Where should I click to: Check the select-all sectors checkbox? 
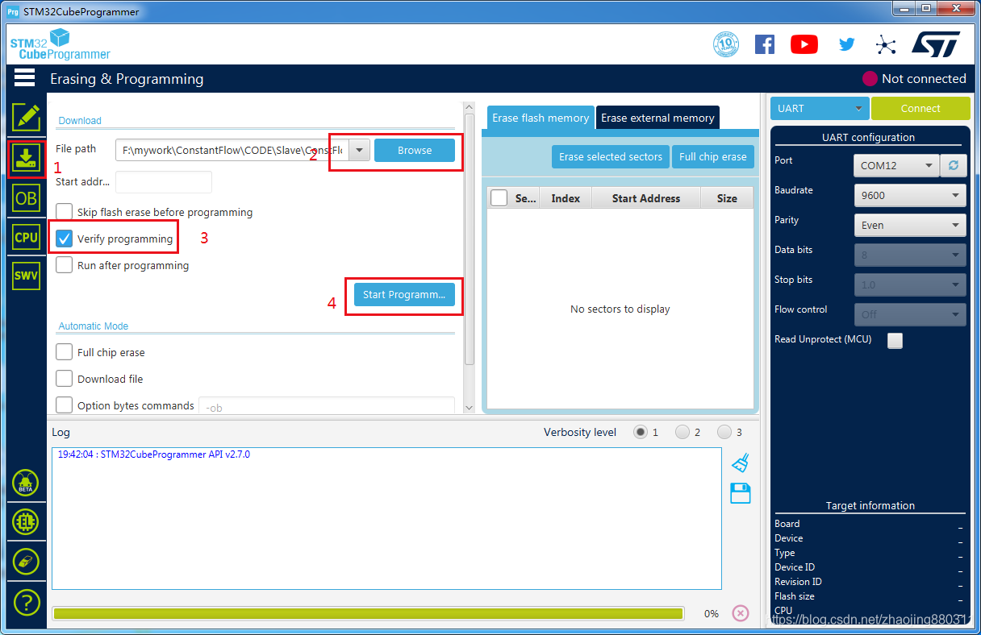(x=499, y=197)
